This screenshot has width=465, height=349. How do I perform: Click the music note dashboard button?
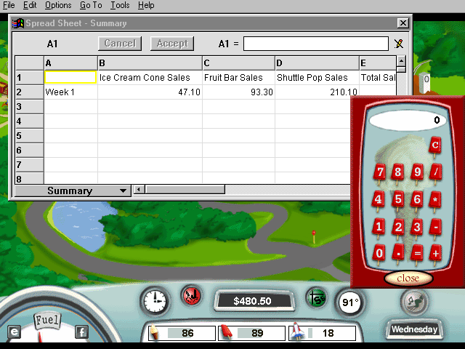414,302
